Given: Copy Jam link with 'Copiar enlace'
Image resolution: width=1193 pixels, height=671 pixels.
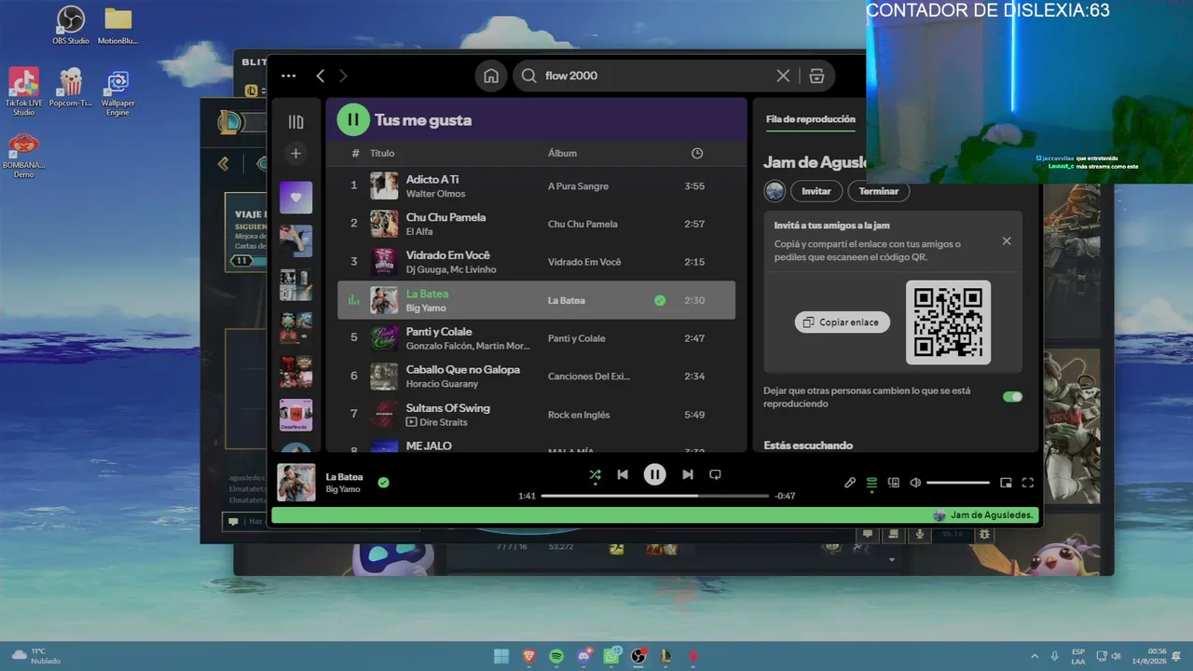Looking at the screenshot, I should [x=843, y=322].
